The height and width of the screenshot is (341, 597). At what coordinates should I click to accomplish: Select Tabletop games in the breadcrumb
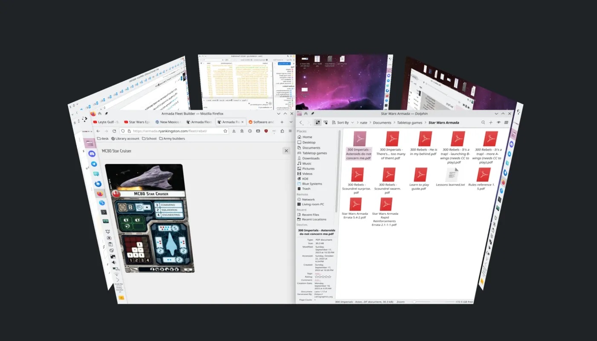410,122
